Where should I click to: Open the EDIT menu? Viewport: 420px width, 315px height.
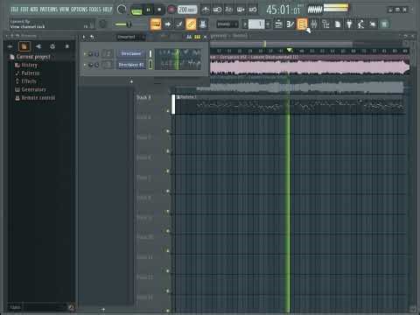(24, 10)
